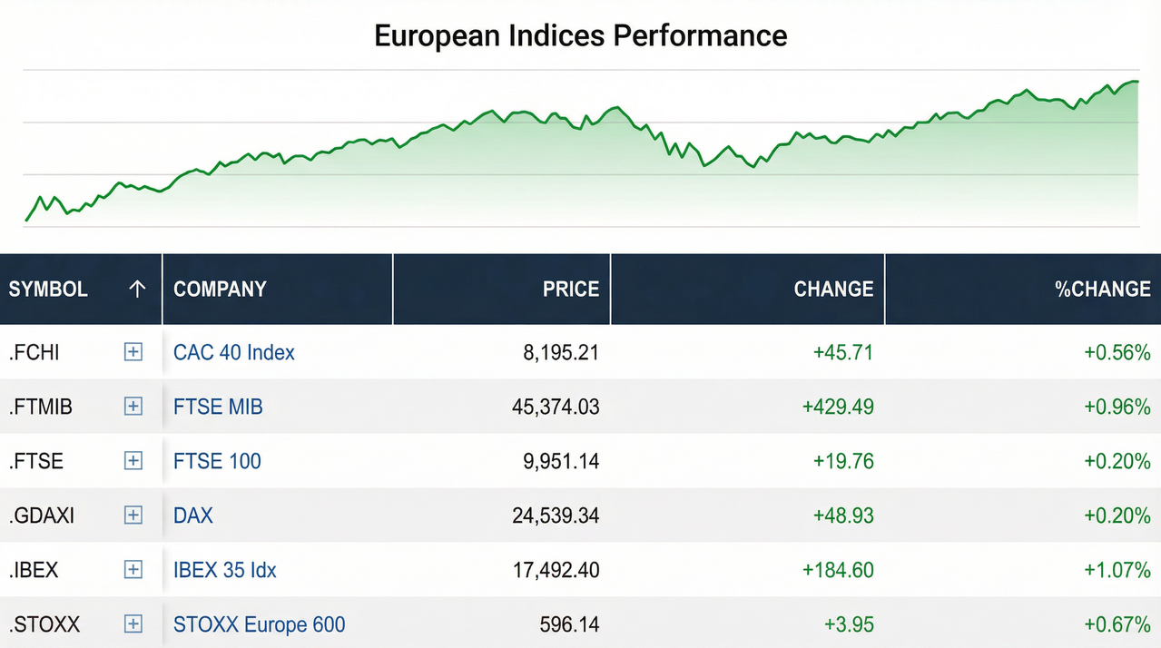Sort table by %CHANGE column header
Viewport: 1161px width, 648px height.
click(1102, 290)
